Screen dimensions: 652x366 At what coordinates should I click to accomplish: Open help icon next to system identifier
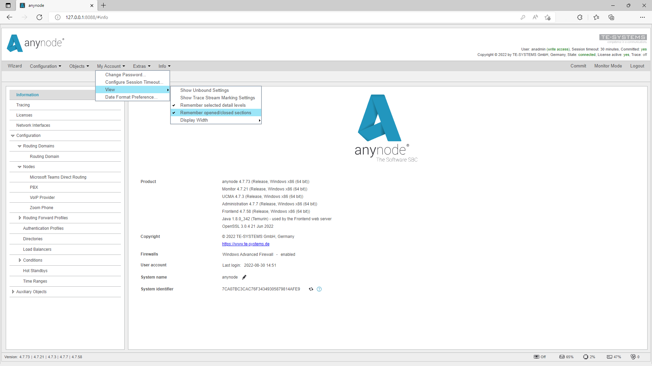pos(319,289)
